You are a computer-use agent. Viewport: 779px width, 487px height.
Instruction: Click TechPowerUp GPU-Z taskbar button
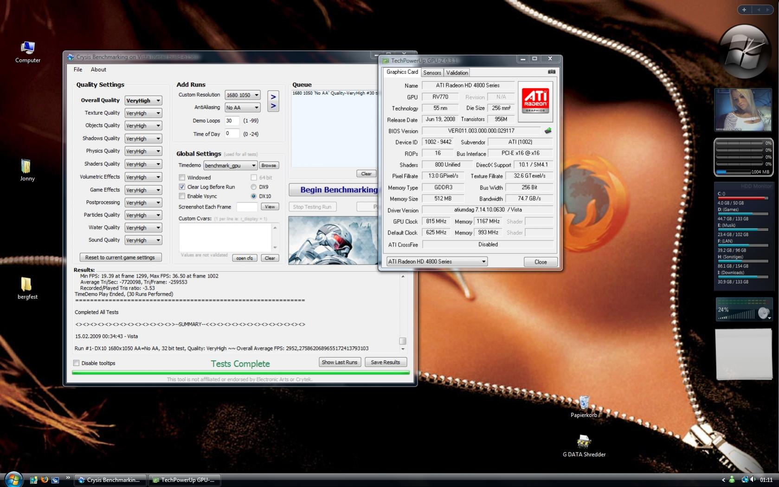tap(184, 480)
